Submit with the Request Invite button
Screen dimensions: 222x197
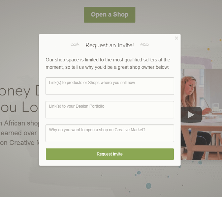click(x=110, y=154)
